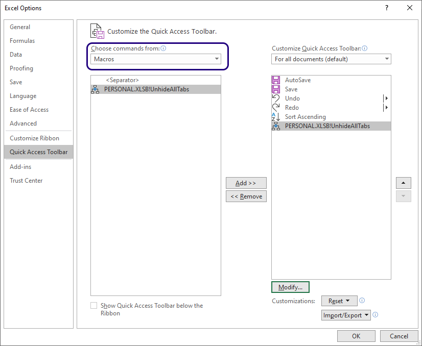This screenshot has width=422, height=346.
Task: Click info icon next to Choose commands from
Action: (163, 48)
